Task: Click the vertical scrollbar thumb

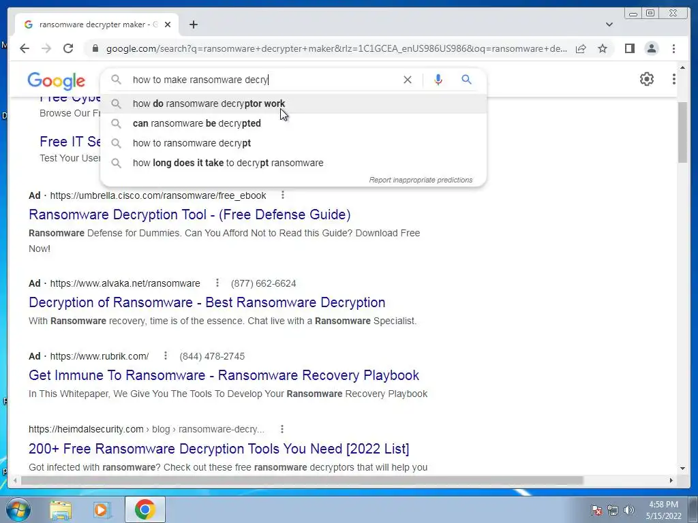Action: pos(682,132)
